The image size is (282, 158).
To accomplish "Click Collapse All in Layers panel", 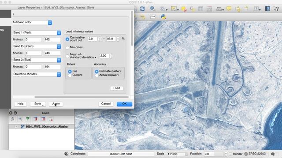I will (43, 119).
